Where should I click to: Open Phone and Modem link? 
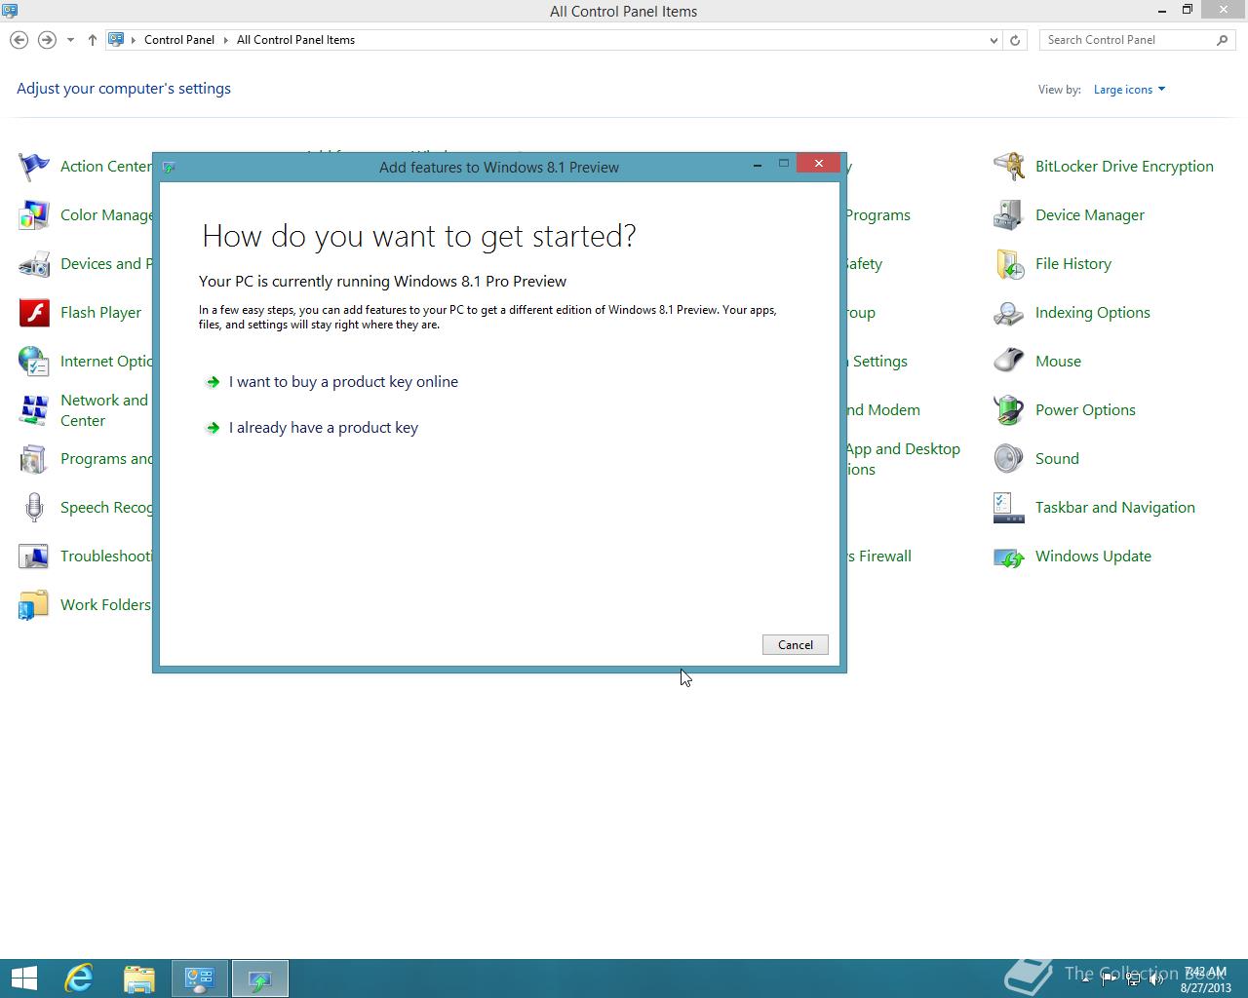pos(883,410)
